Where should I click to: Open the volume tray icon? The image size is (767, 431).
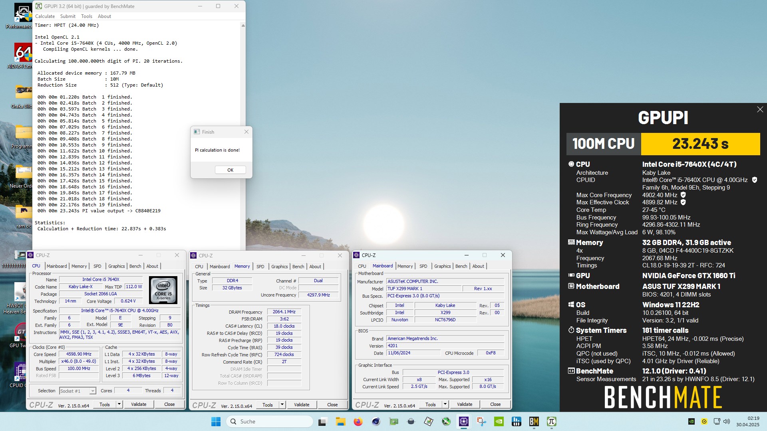(x=727, y=421)
